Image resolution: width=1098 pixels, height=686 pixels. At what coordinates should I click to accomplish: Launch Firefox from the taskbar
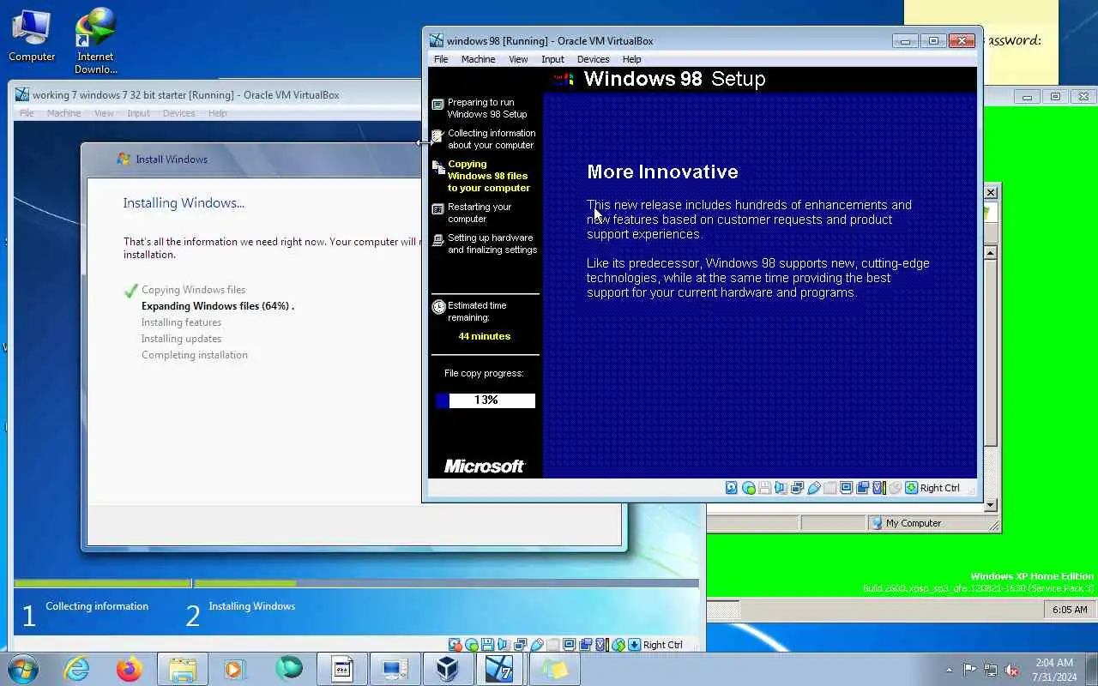coord(130,669)
